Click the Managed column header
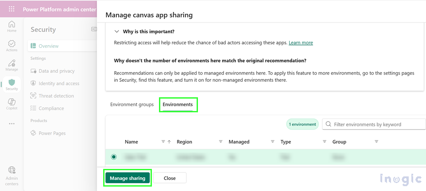 coord(239,142)
